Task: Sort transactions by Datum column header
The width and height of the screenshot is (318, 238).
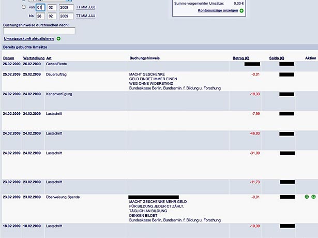Action: pos(9,58)
